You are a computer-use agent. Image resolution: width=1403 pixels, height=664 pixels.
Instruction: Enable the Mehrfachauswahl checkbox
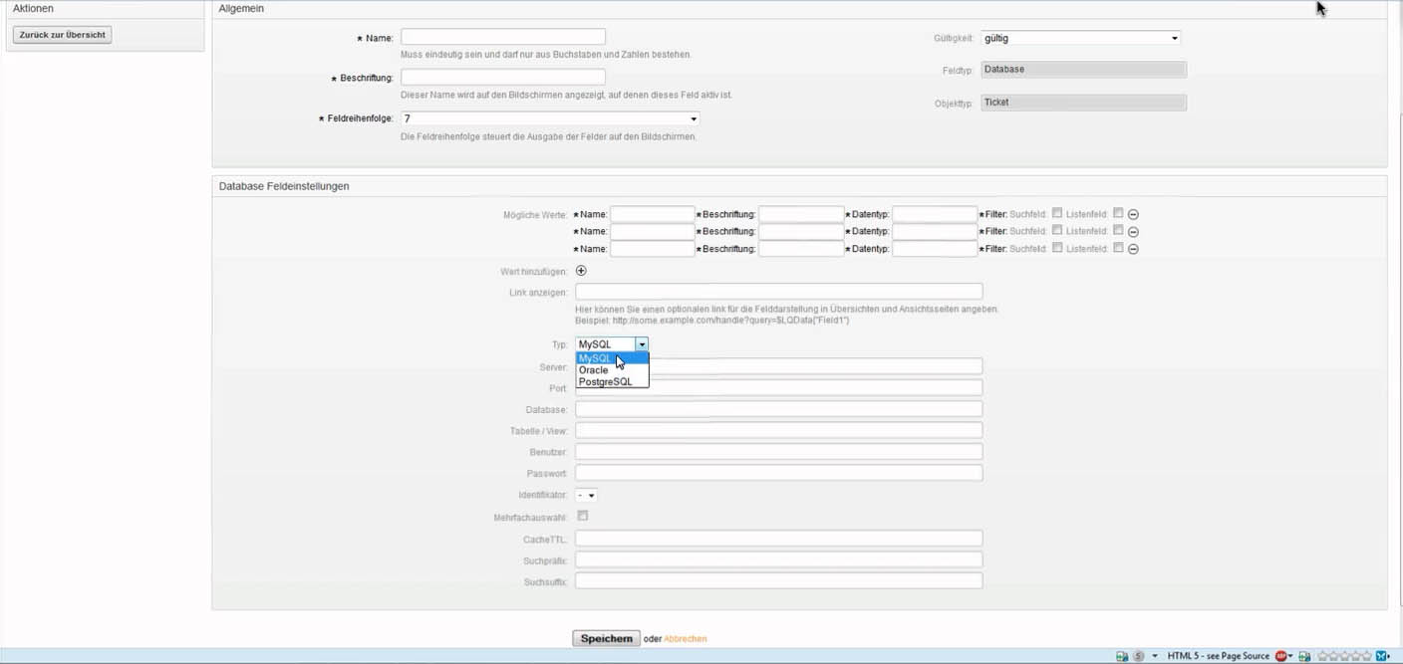(583, 516)
